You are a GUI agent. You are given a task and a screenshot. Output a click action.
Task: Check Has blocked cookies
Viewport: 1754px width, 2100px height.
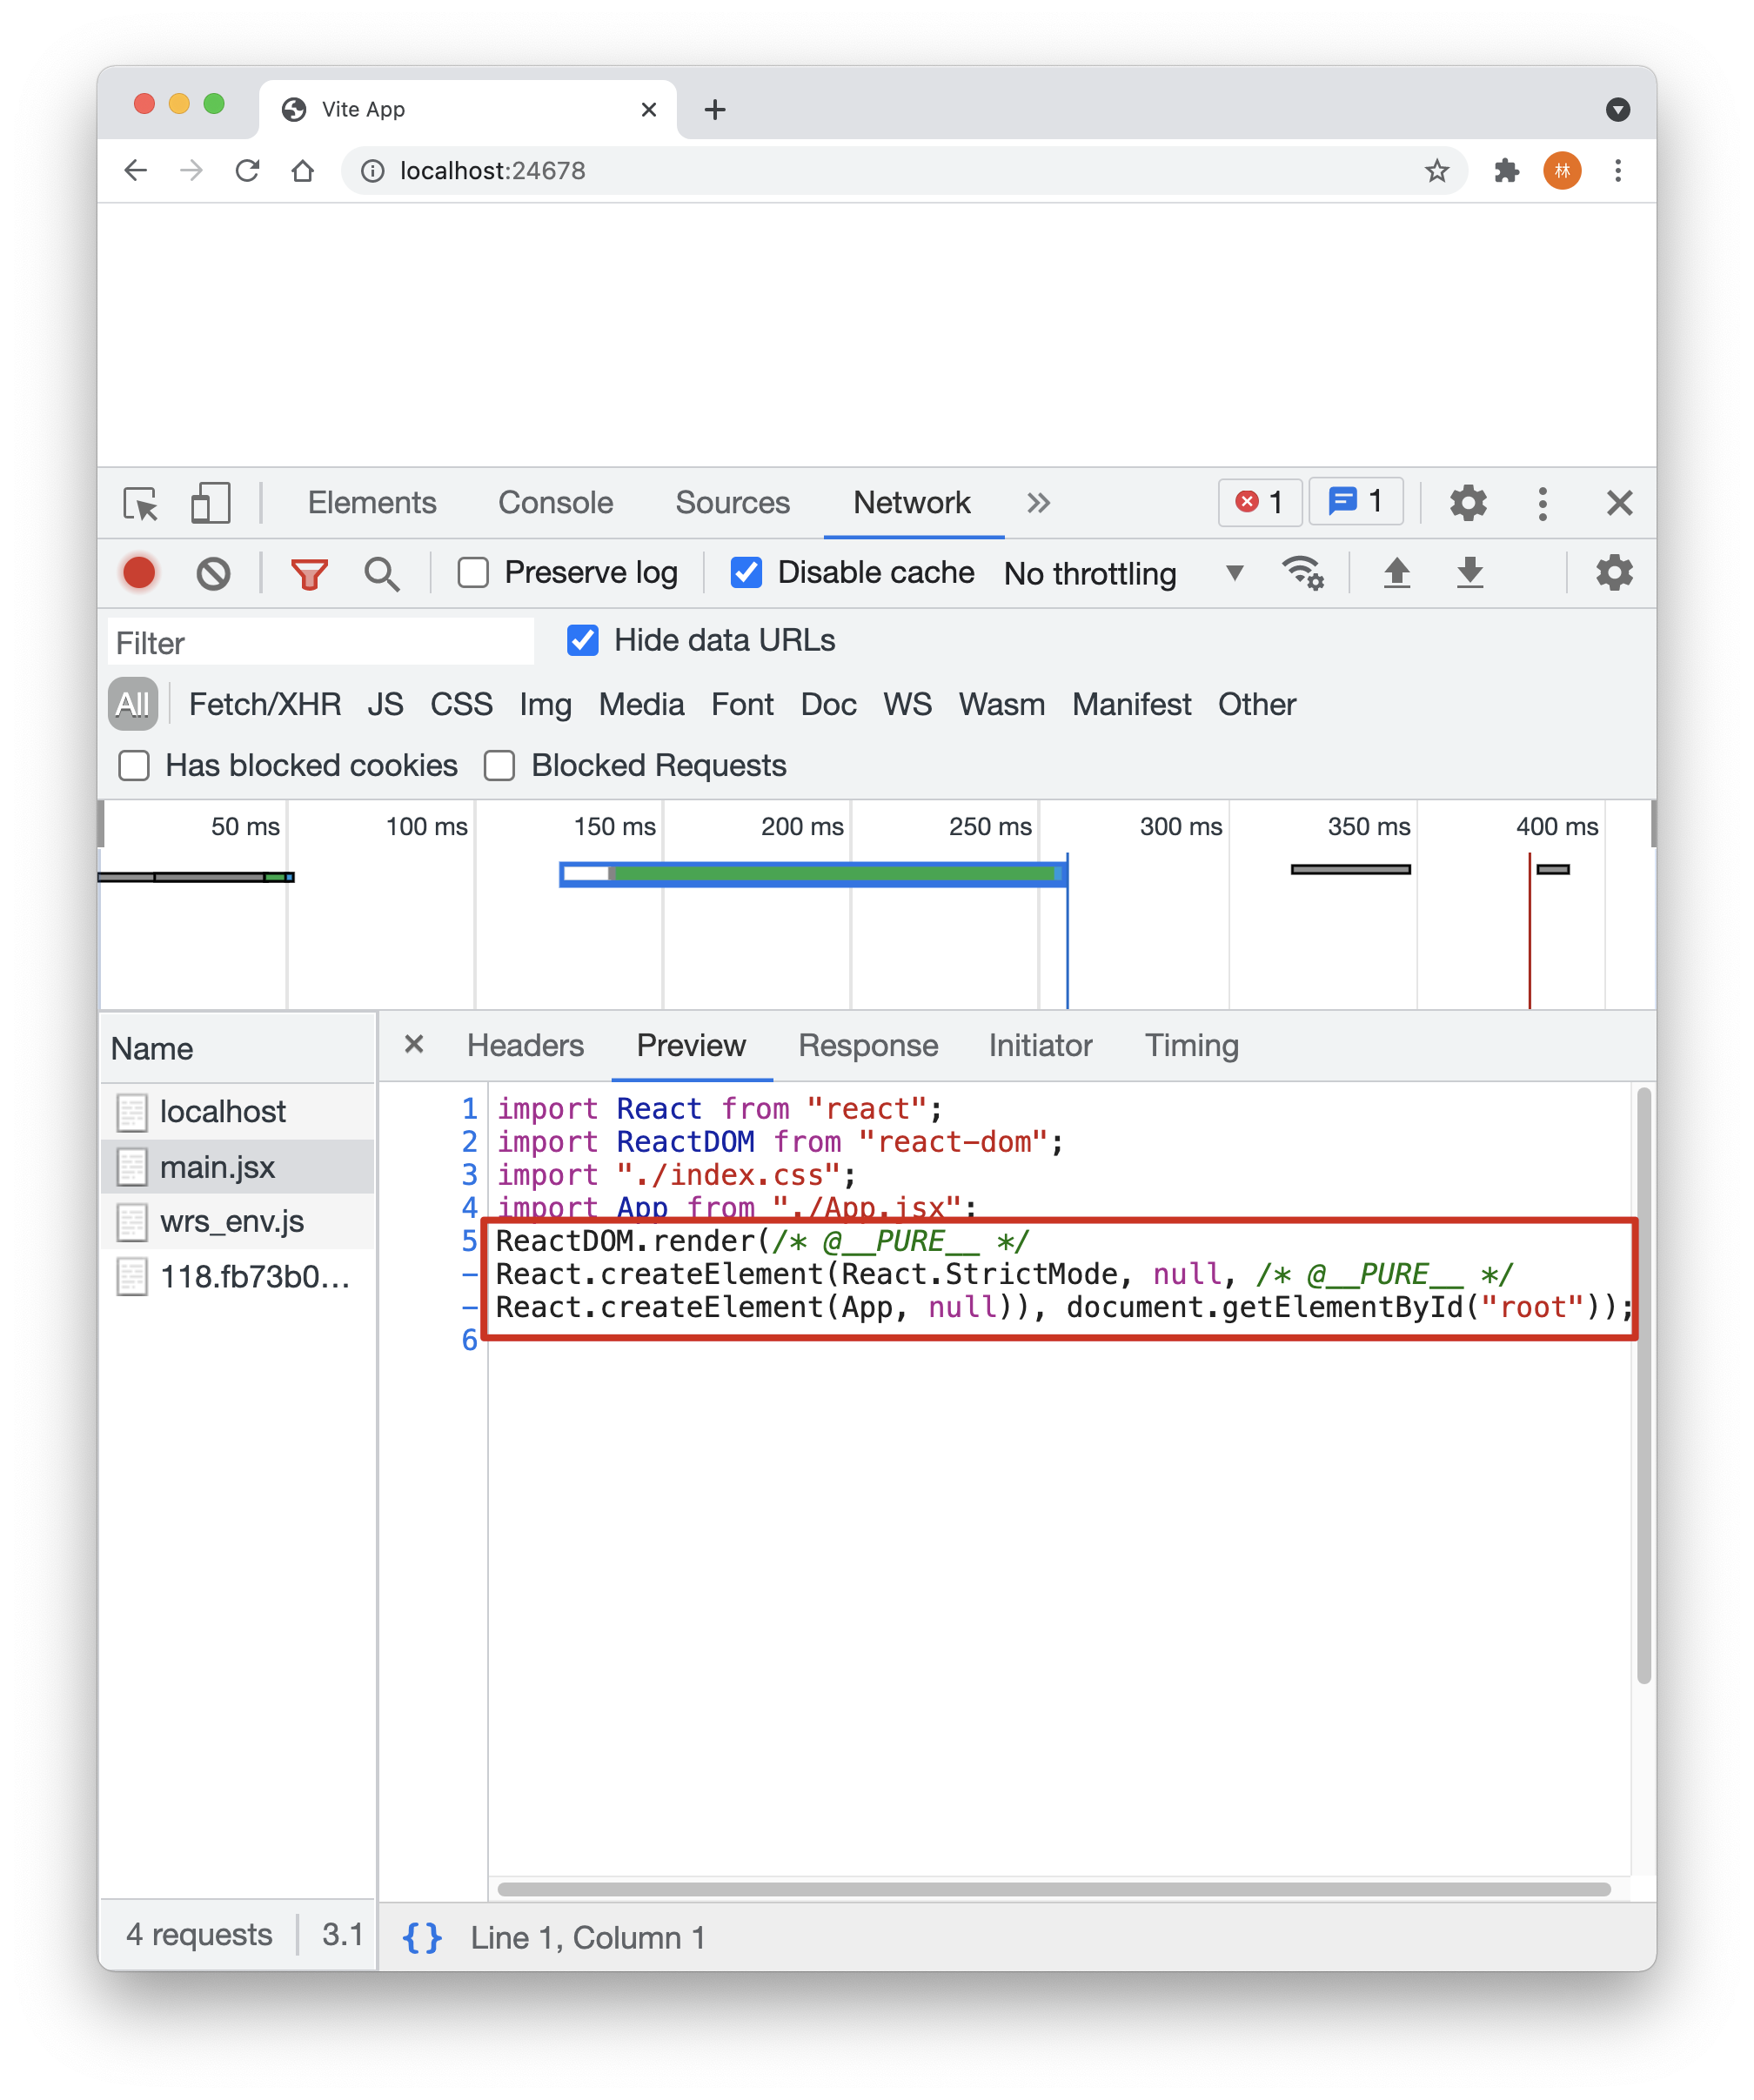[x=134, y=766]
